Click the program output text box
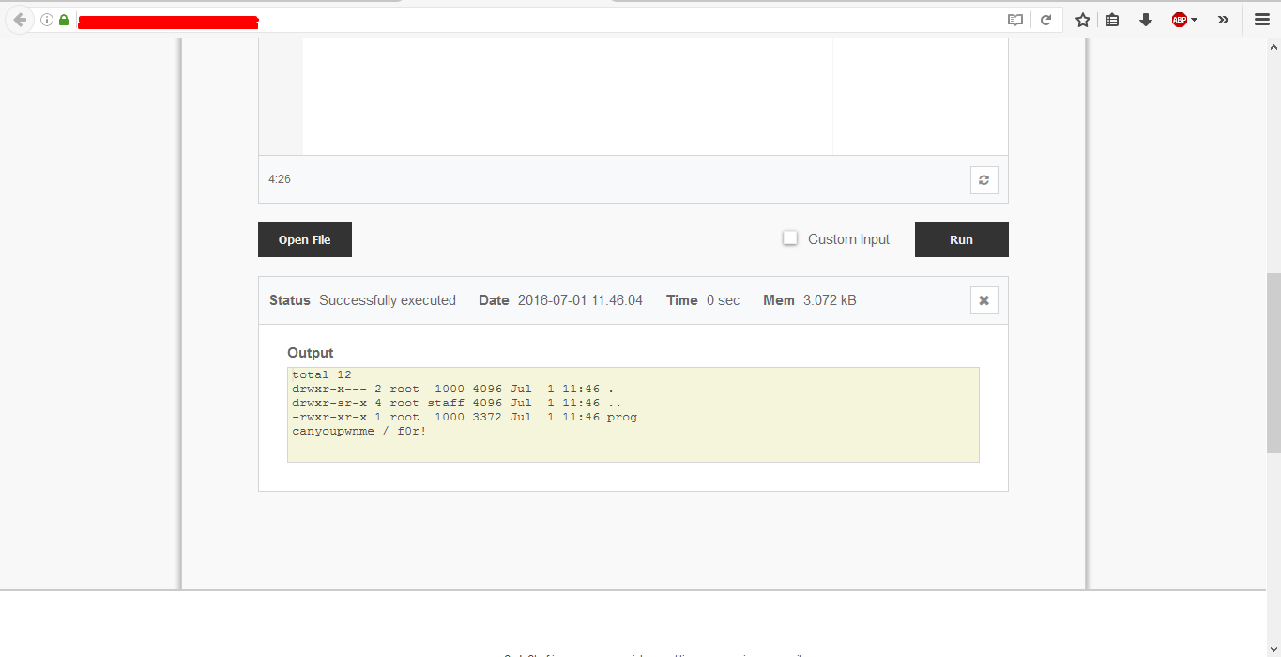The width and height of the screenshot is (1281, 657). (633, 415)
